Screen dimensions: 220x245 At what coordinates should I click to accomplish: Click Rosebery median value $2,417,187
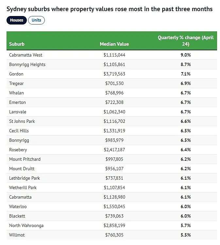[114, 150]
